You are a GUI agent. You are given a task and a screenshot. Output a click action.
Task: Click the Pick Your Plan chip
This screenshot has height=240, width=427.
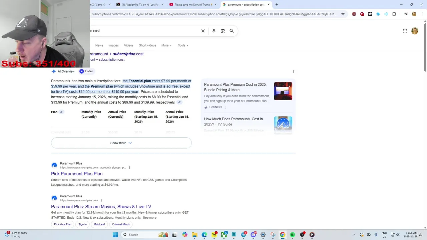(x=63, y=224)
